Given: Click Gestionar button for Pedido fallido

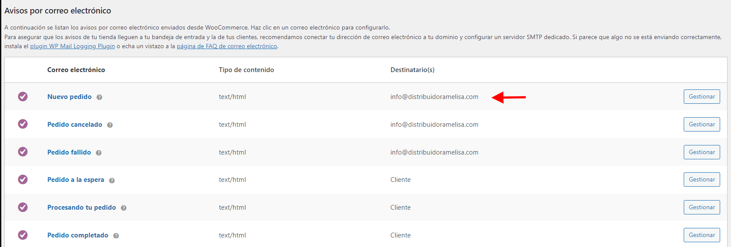Looking at the screenshot, I should tap(701, 152).
